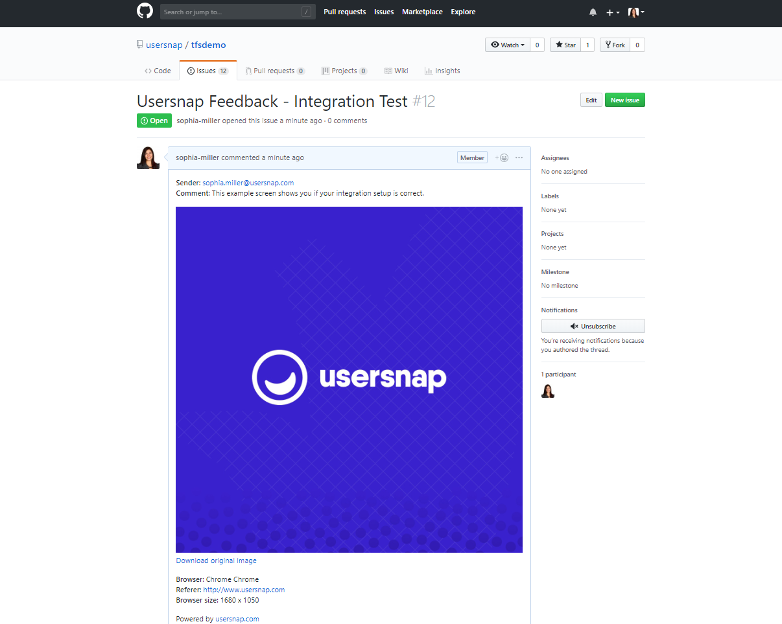Screen dimensions: 782x624
Task: Open the tfsdemo repository link
Action: tap(209, 45)
